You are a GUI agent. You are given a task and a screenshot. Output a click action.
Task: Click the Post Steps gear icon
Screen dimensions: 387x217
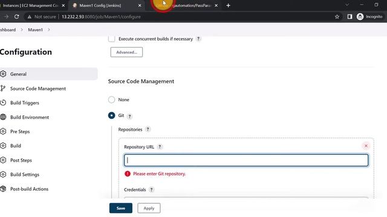(3, 160)
